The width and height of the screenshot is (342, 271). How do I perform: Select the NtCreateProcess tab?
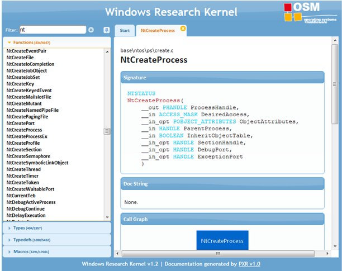click(158, 31)
